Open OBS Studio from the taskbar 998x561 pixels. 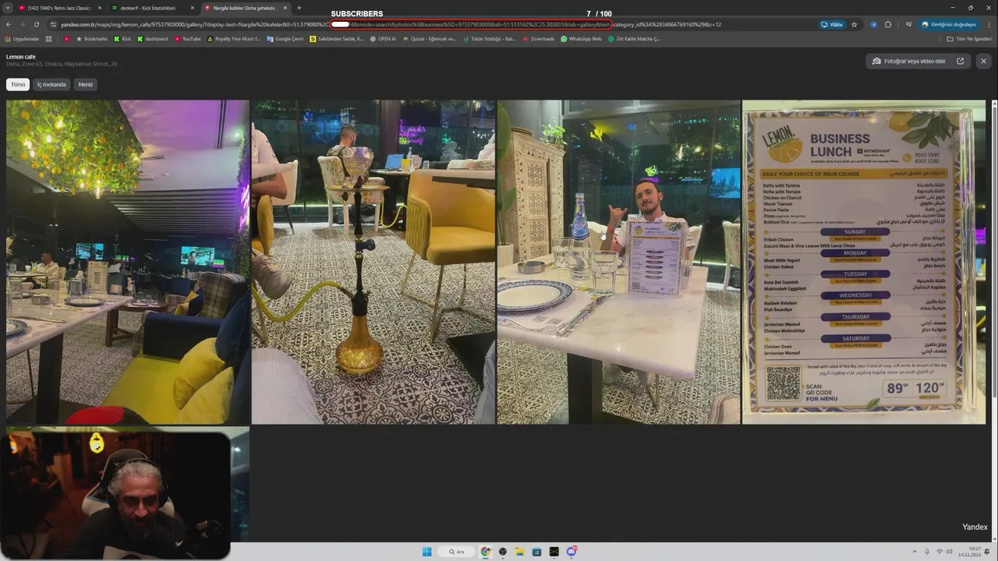503,552
